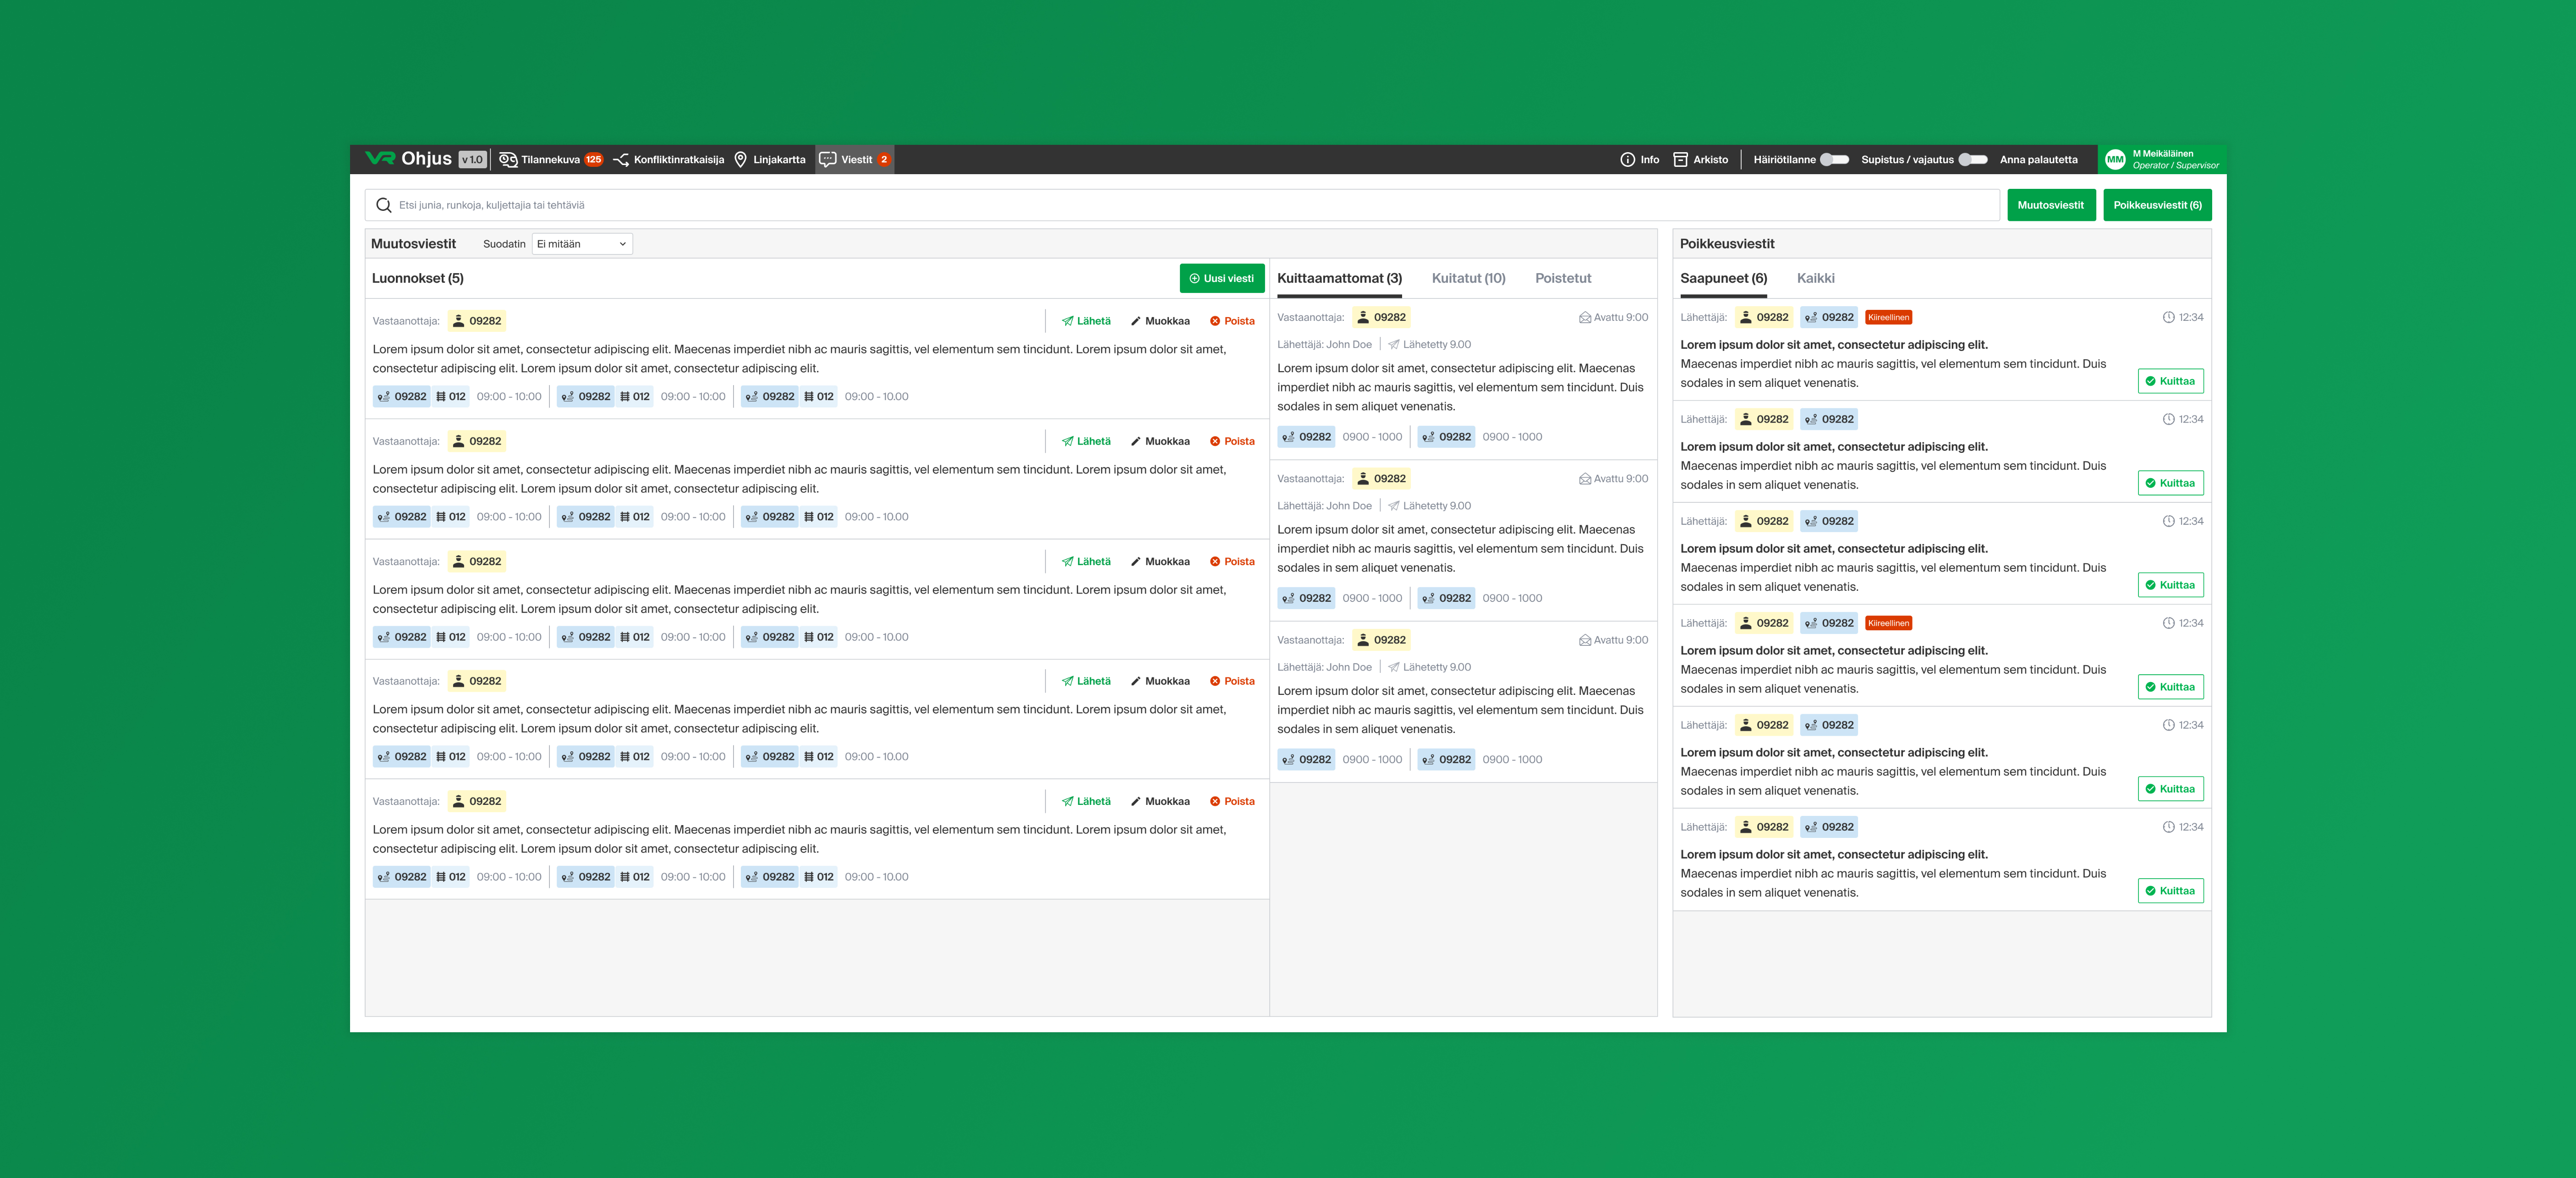Click Kuittaa on fifth Saapuneet message
The image size is (2576, 1178).
2170,789
